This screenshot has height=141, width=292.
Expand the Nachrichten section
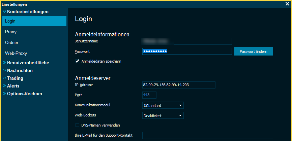18,71
